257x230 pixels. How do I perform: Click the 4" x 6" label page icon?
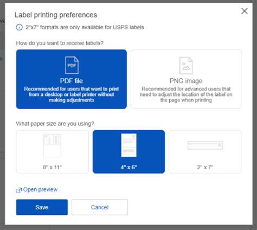click(x=128, y=145)
